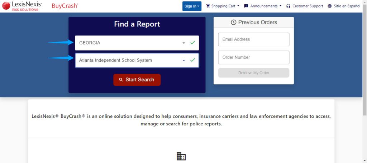This screenshot has height=163, width=367.
Task: Focus the Email Address field
Action: click(x=254, y=39)
